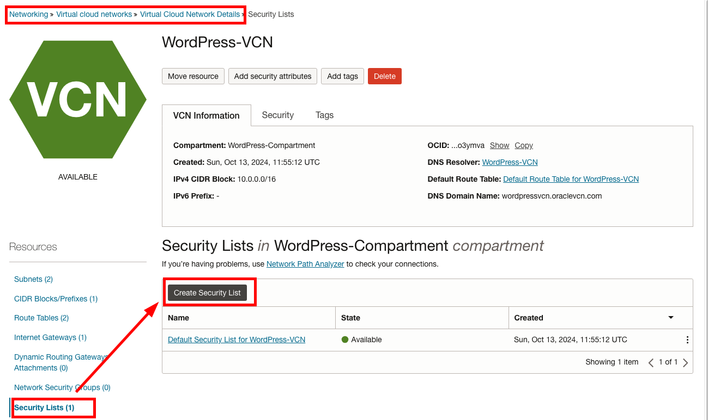Click the Add tags button

(x=342, y=76)
